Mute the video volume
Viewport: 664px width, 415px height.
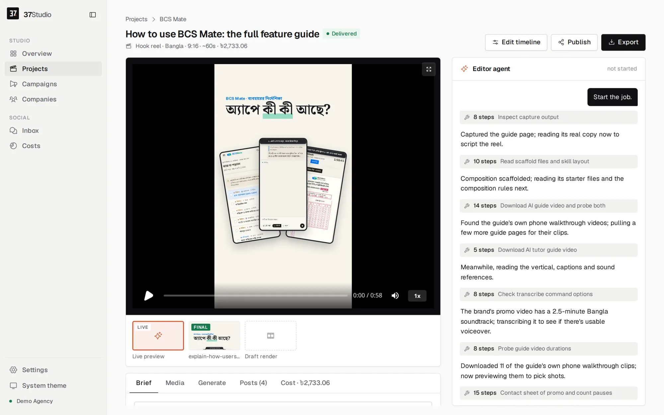pyautogui.click(x=395, y=295)
